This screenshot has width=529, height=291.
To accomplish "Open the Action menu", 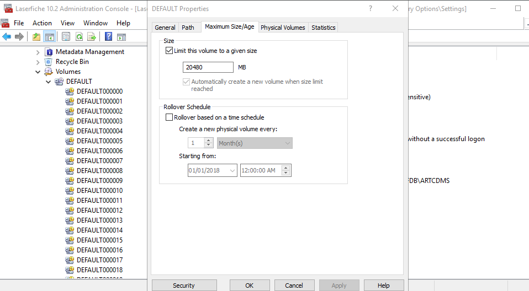I will 42,23.
